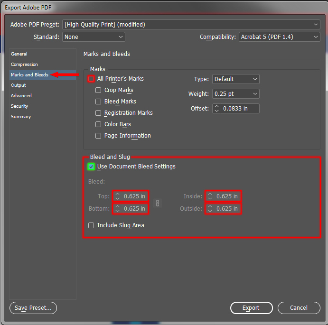Switch to the Compression section
Image resolution: width=328 pixels, height=325 pixels.
click(43, 65)
